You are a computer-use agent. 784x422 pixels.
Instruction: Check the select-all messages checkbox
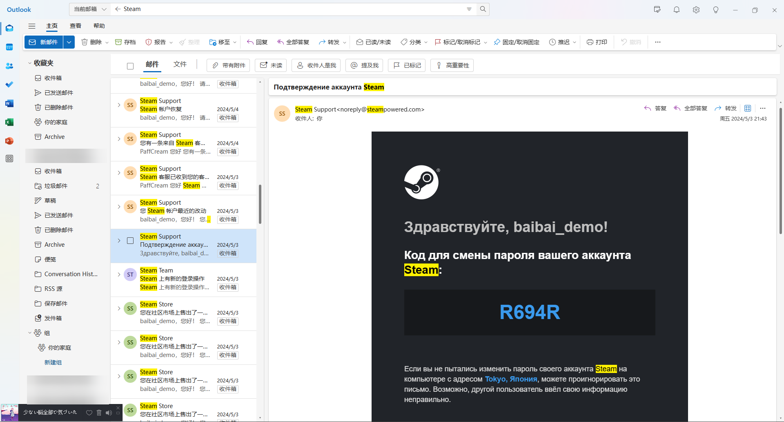point(130,66)
